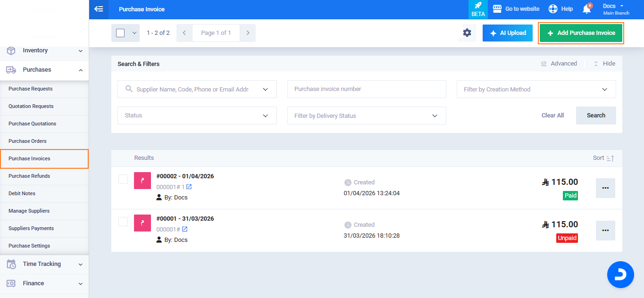644x298 pixels.
Task: Collapse sidebar with the back-arrow menu icon
Action: (99, 9)
